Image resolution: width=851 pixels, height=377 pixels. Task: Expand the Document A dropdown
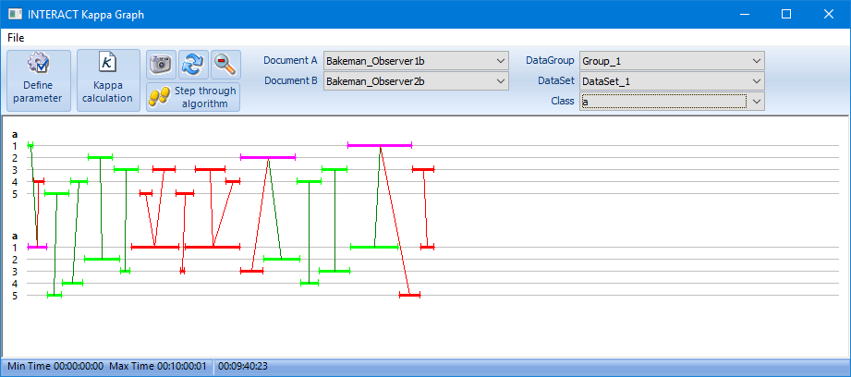500,61
